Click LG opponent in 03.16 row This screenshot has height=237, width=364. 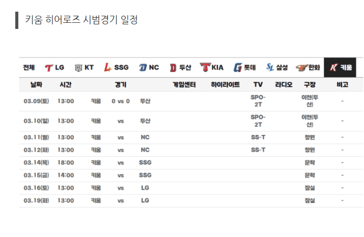click(x=145, y=188)
